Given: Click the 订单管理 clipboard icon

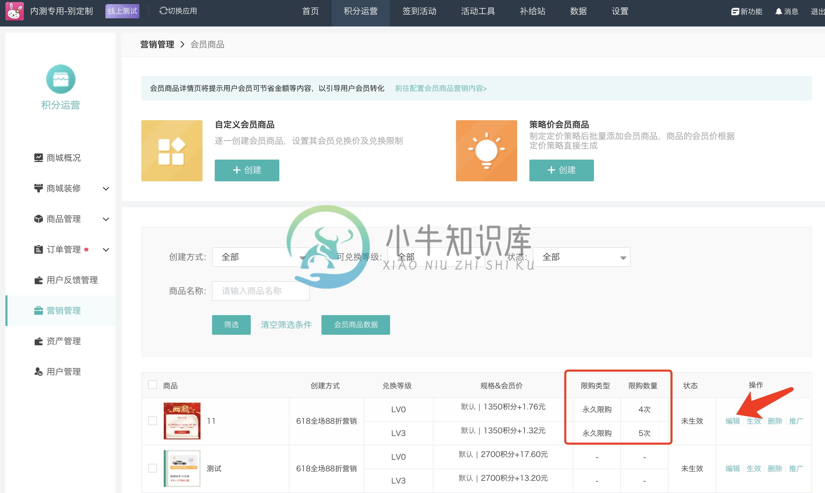Looking at the screenshot, I should pyautogui.click(x=38, y=249).
